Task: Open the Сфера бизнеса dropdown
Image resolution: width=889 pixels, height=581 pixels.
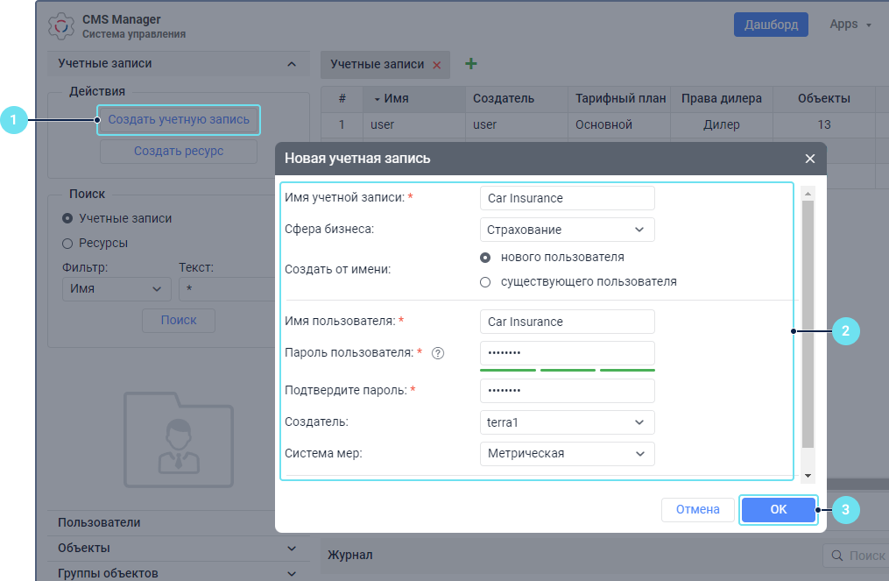Action: click(x=567, y=230)
